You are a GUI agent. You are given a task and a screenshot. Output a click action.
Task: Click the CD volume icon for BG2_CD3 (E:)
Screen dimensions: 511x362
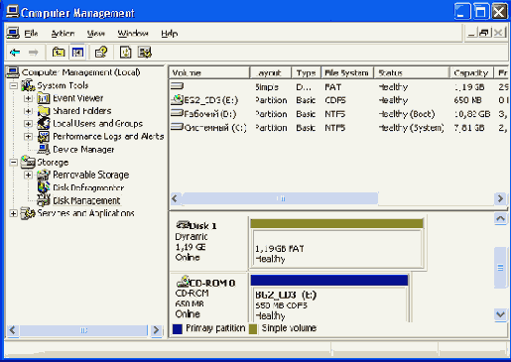[x=178, y=99]
